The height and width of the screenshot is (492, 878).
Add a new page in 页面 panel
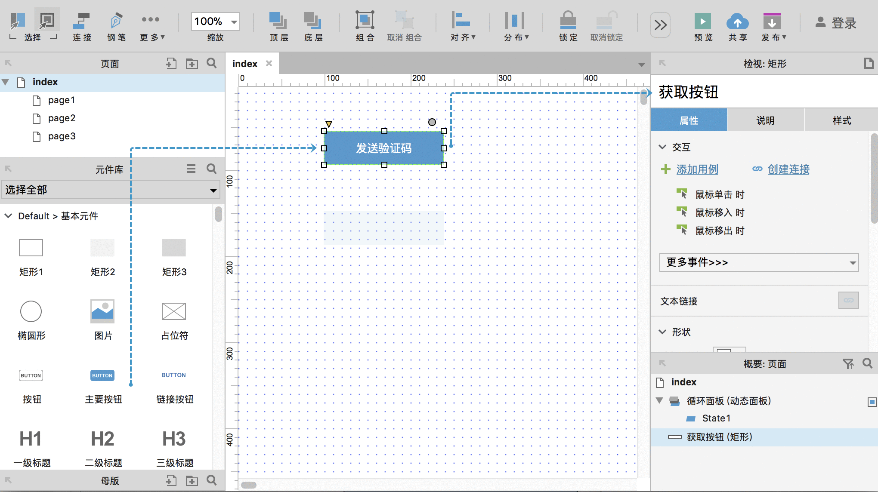click(171, 64)
